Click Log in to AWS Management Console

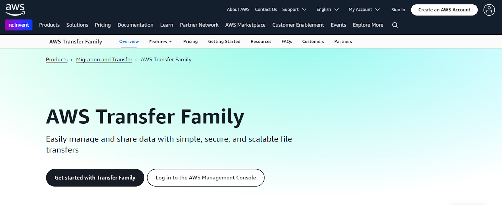pyautogui.click(x=206, y=178)
